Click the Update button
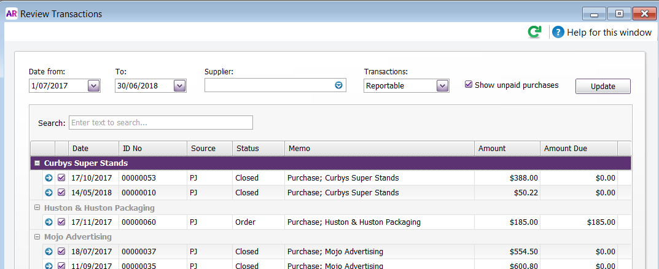This screenshot has height=269, width=659. [603, 86]
